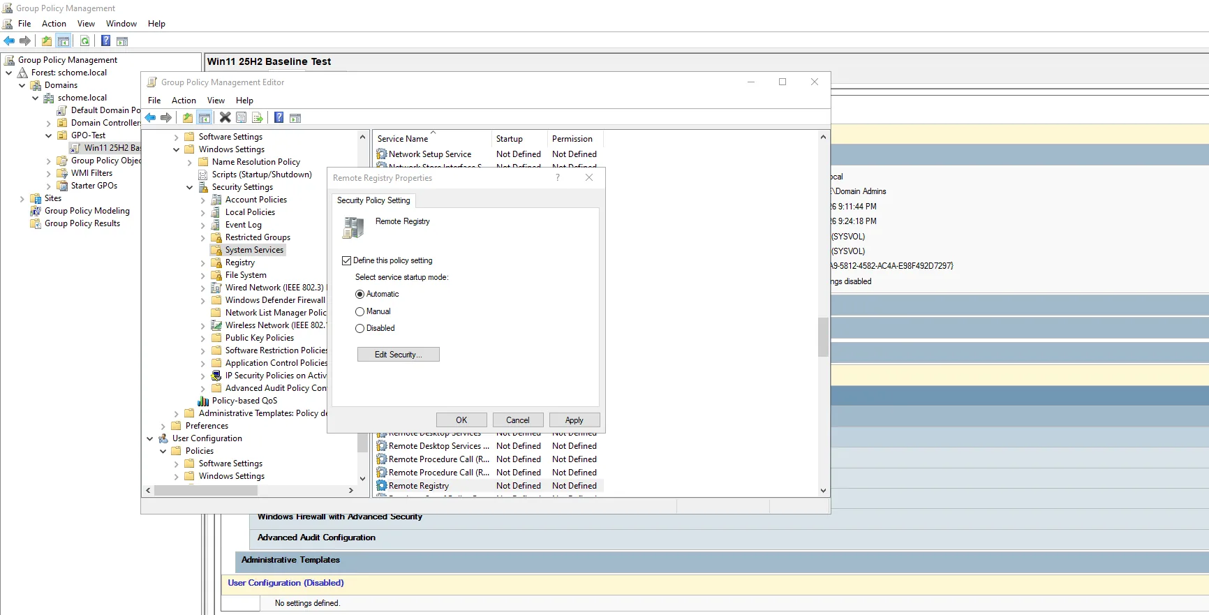Screen dimensions: 1209x615
Task: Toggle Action Pane icon in Editor toolbar
Action: [x=295, y=117]
